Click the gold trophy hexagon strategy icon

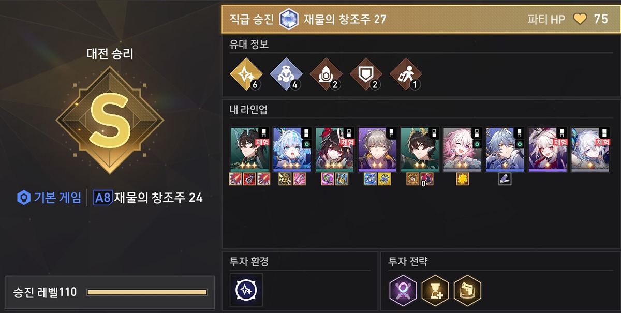click(435, 290)
